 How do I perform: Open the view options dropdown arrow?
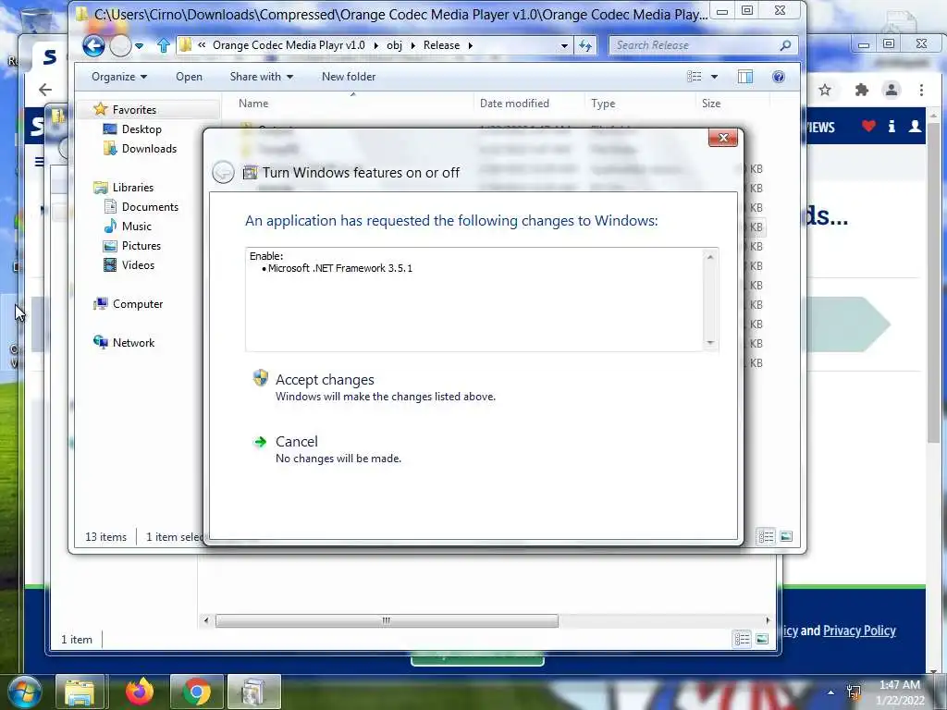[715, 77]
